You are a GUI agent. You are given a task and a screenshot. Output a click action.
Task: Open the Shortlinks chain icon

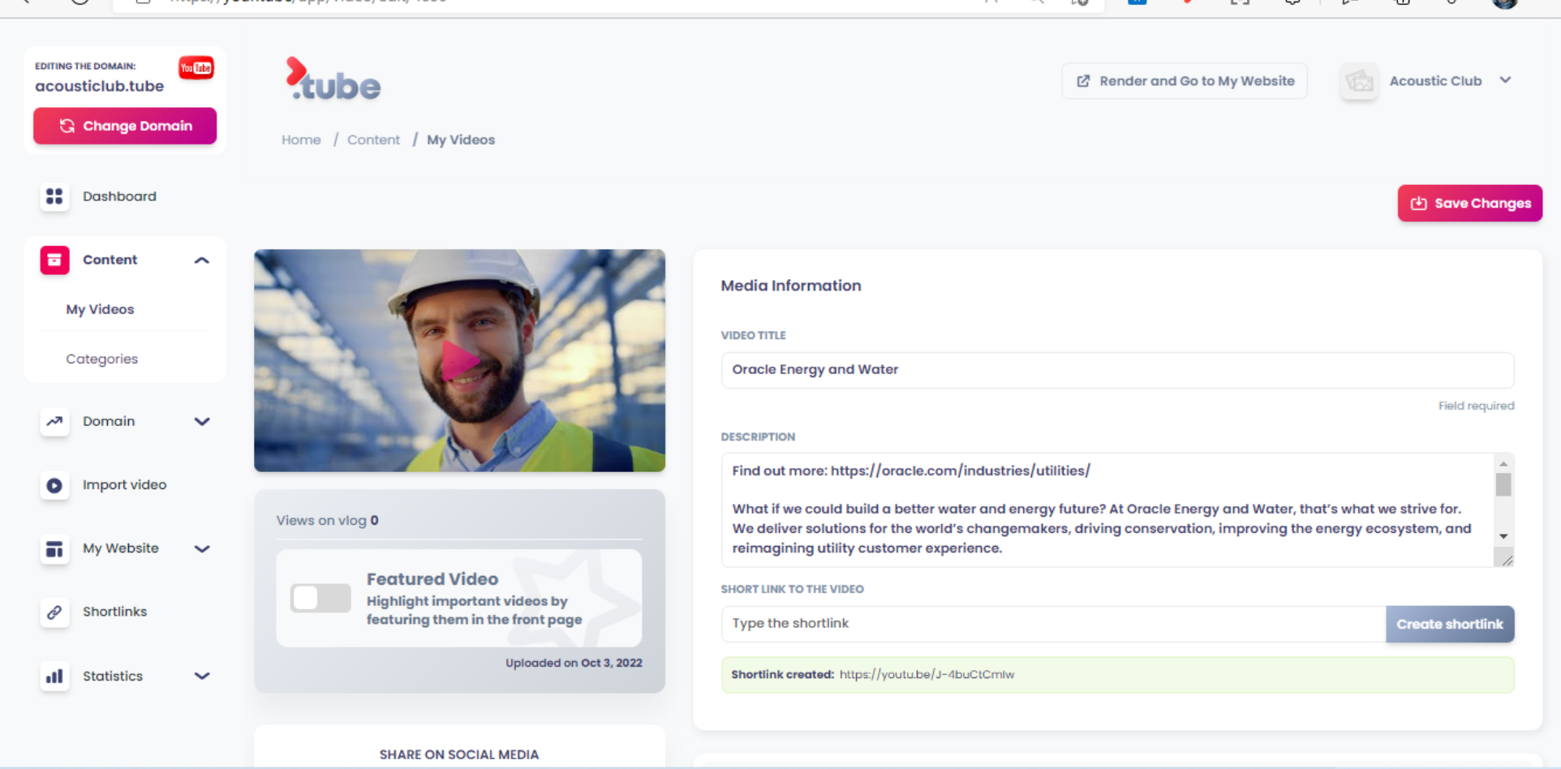pos(54,612)
